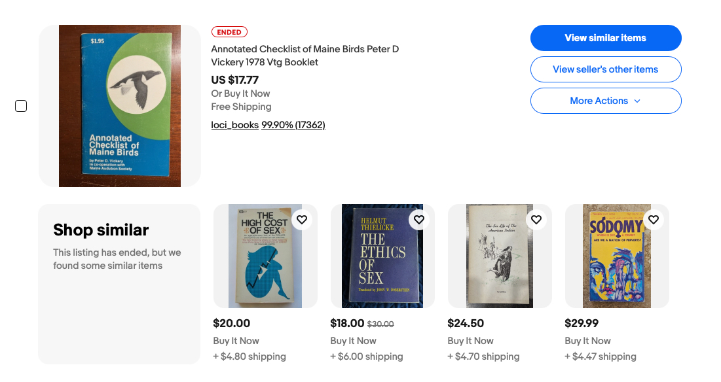721x382 pixels.
Task: Select the Maine Birds listing checkbox
Action: tap(21, 106)
